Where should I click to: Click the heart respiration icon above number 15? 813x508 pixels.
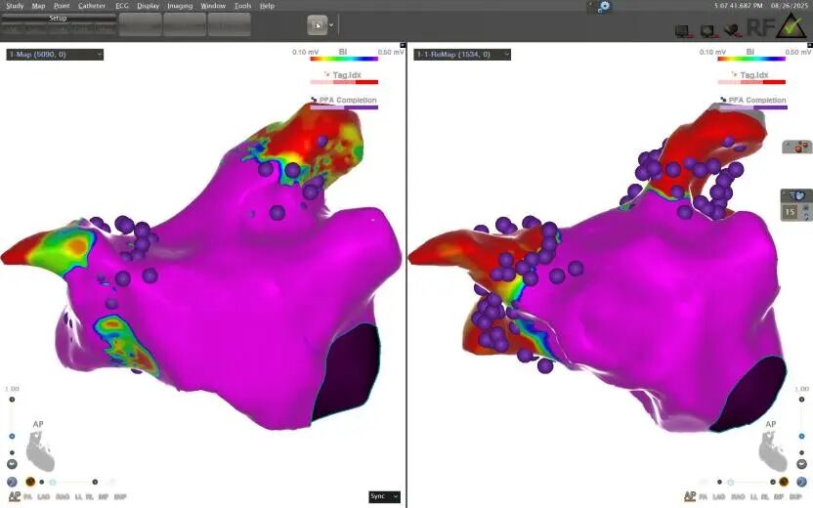[797, 194]
